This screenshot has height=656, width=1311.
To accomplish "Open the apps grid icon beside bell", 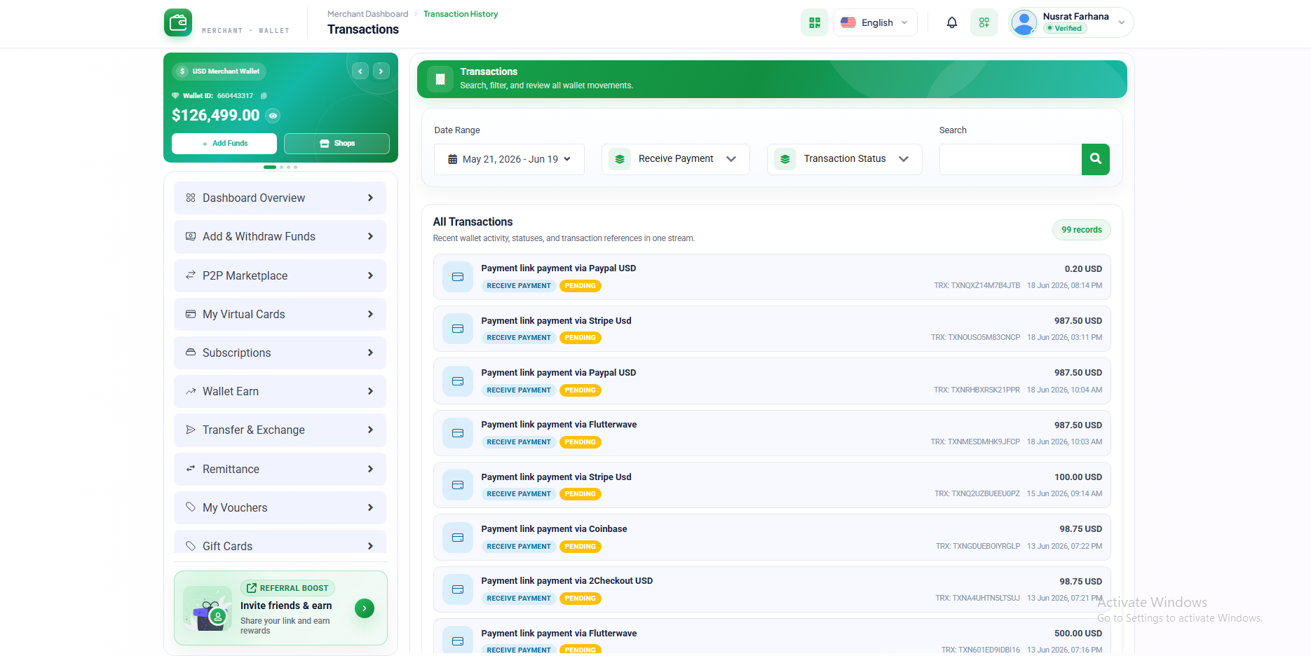I will pos(984,22).
